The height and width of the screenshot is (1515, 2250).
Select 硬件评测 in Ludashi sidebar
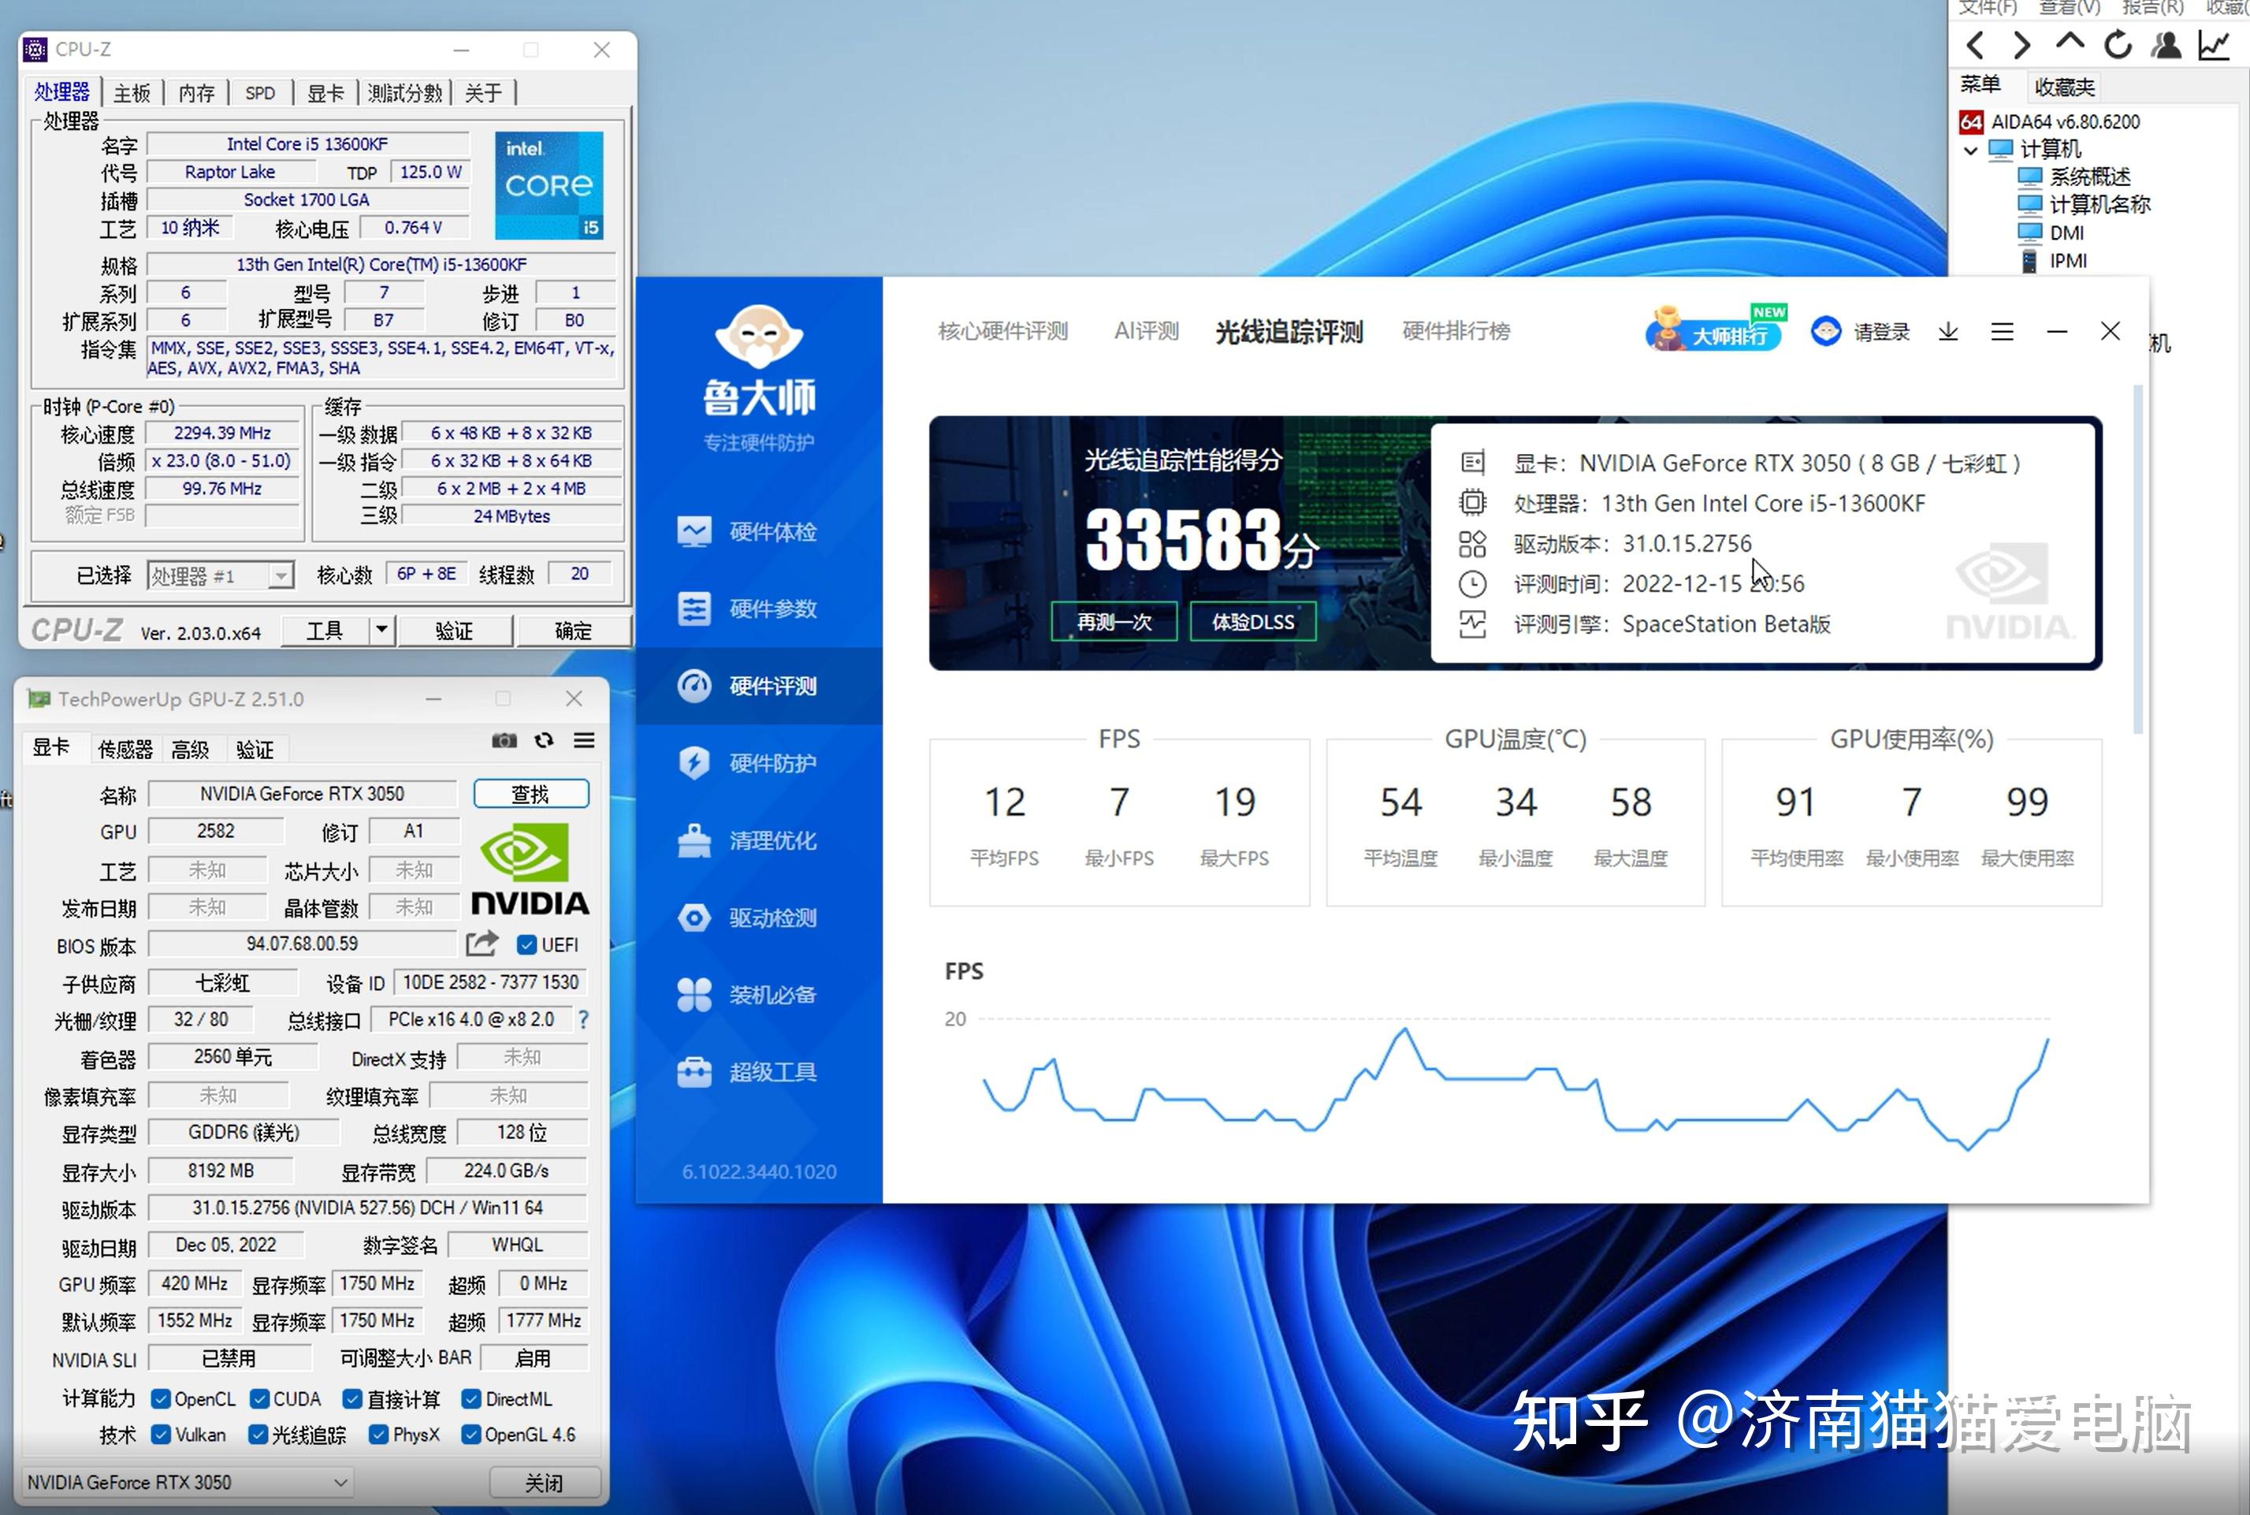[x=758, y=686]
